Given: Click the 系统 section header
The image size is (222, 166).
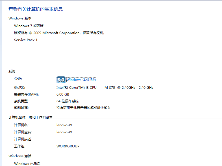Looking at the screenshot, I should click(x=12, y=71).
